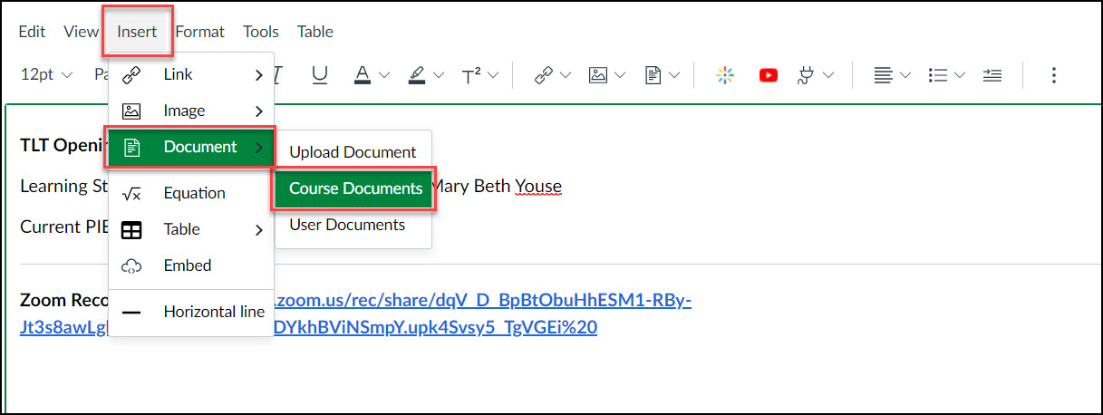Select Course Documents in submenu
1103x415 pixels.
355,188
